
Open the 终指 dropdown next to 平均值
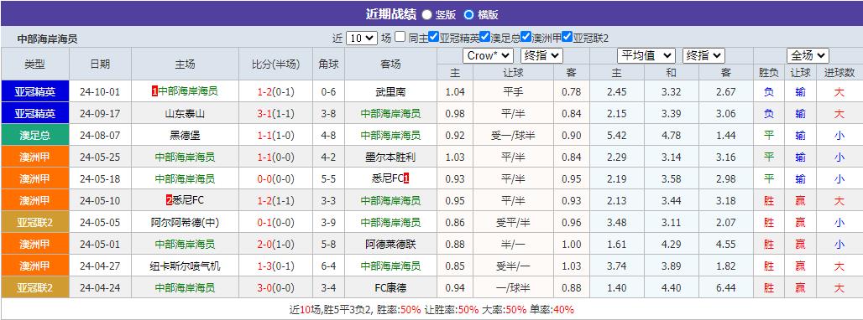[704, 55]
